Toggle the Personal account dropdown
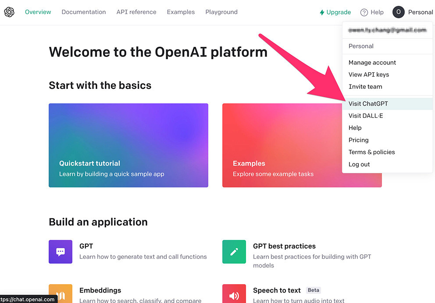435x303 pixels. click(x=413, y=12)
